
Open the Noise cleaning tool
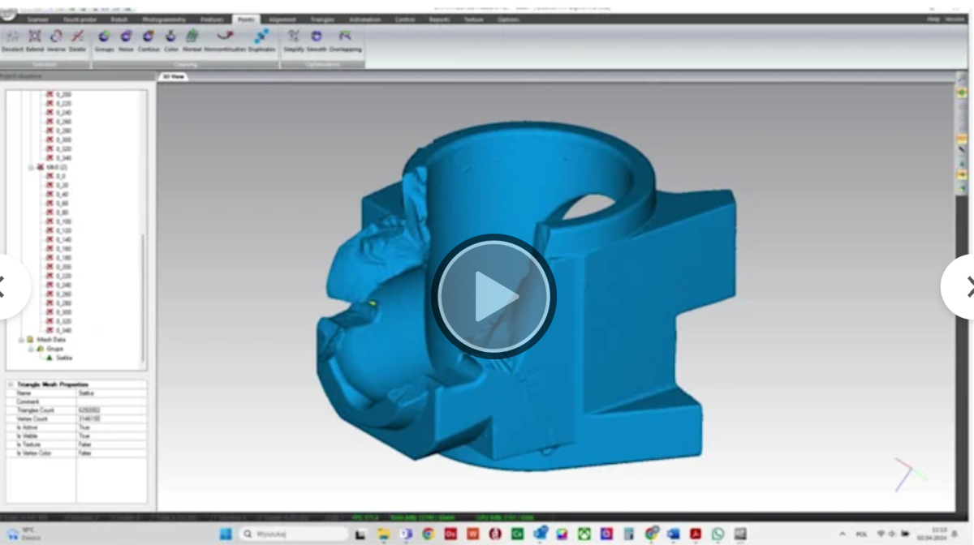click(x=124, y=36)
